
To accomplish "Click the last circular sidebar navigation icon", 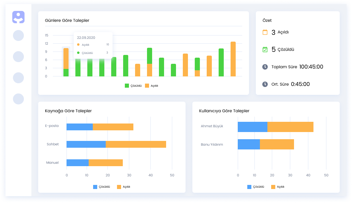I will 18,99.
